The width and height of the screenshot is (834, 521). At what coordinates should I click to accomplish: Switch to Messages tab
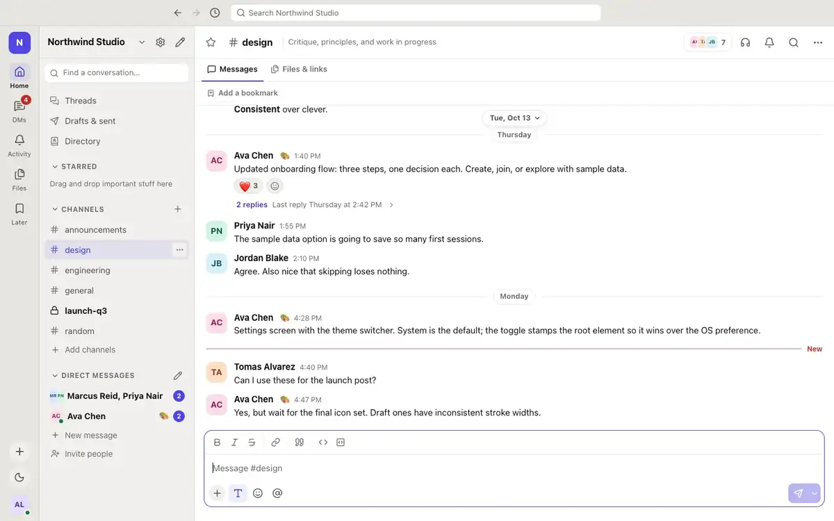232,69
